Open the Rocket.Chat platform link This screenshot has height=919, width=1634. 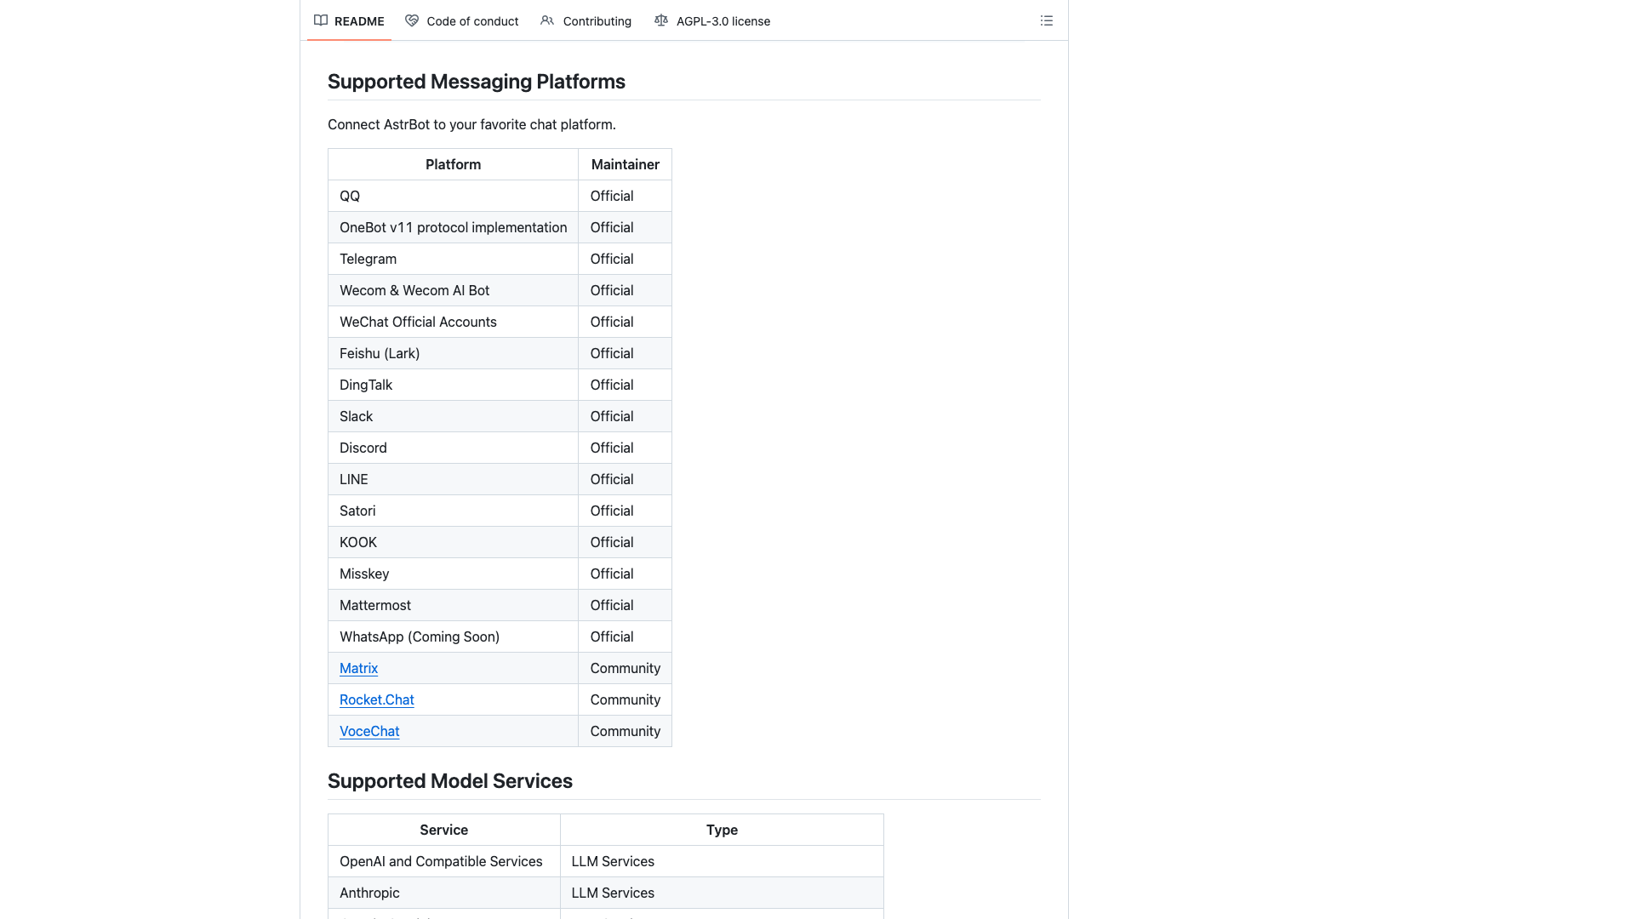click(x=376, y=699)
